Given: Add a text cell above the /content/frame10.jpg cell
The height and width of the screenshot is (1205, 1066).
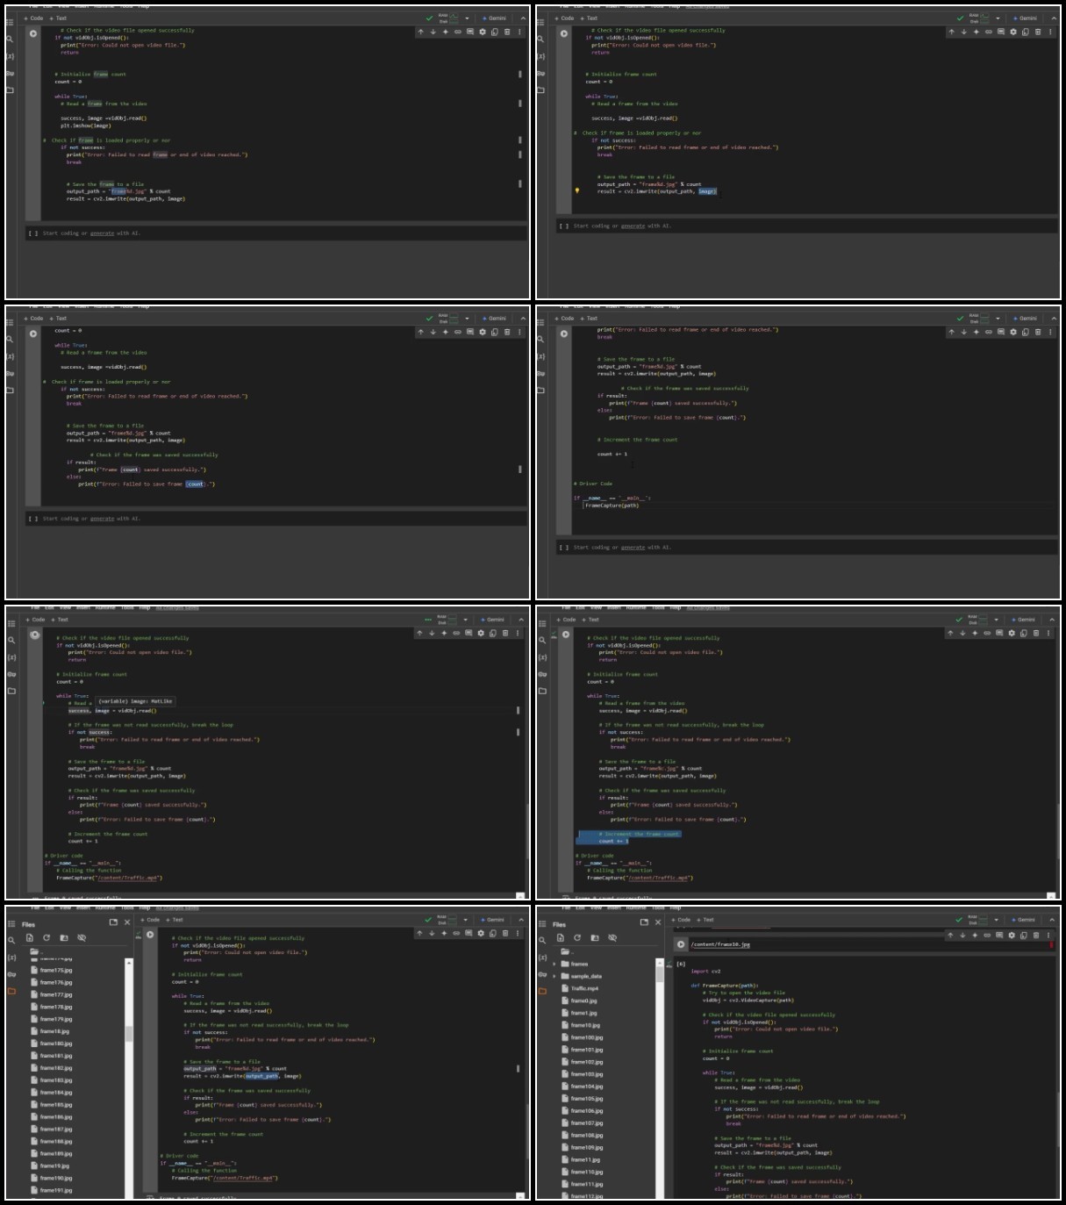Looking at the screenshot, I should [x=706, y=920].
